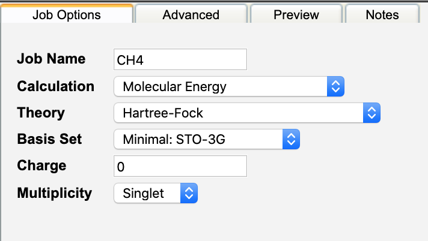Switch to the Advanced tab
Viewport: 428px width, 241px height.
[x=191, y=14]
